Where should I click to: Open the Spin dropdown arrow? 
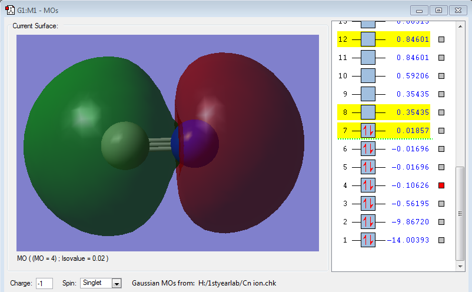point(116,284)
